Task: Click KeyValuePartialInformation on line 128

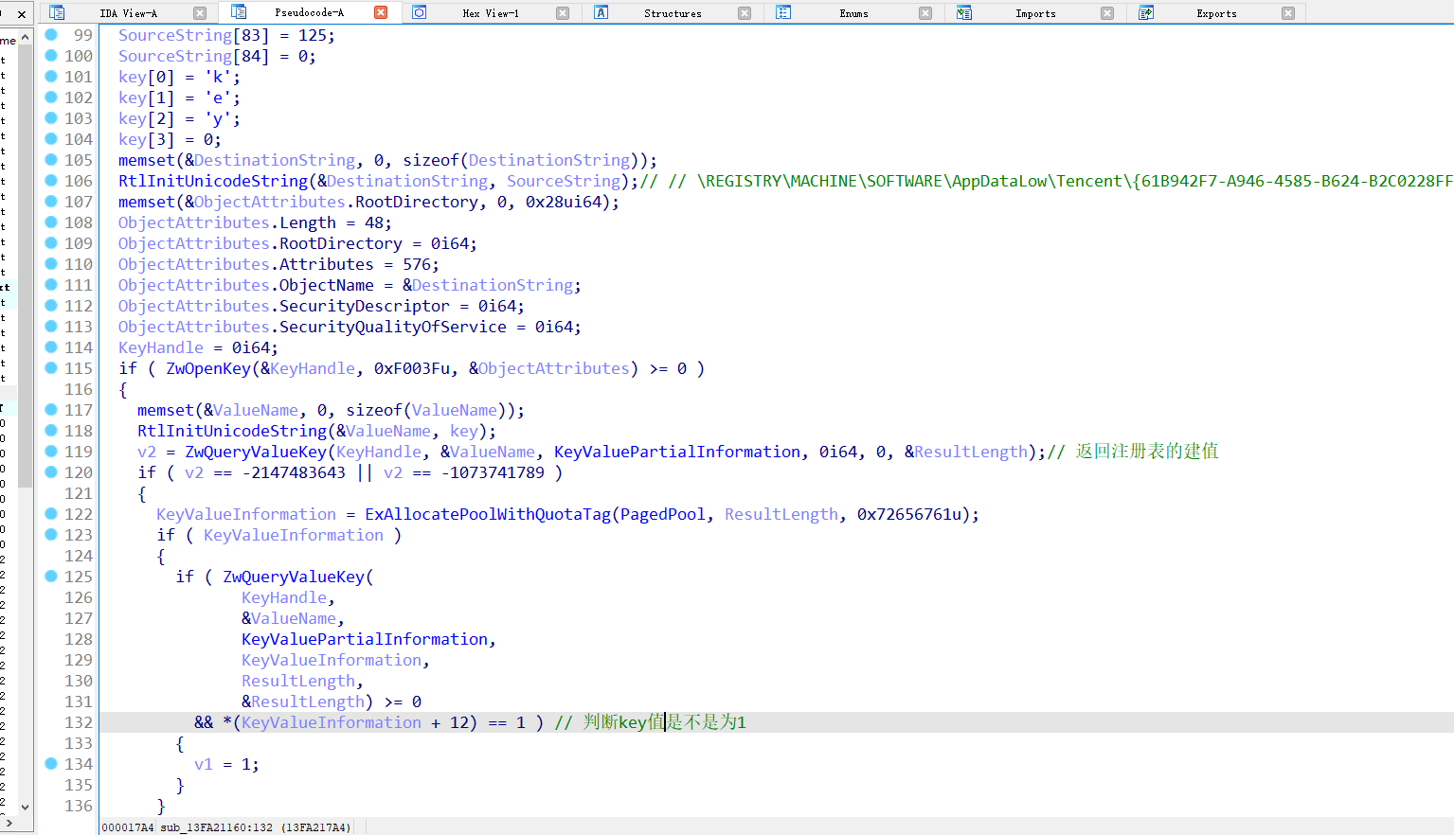Action: click(x=365, y=639)
